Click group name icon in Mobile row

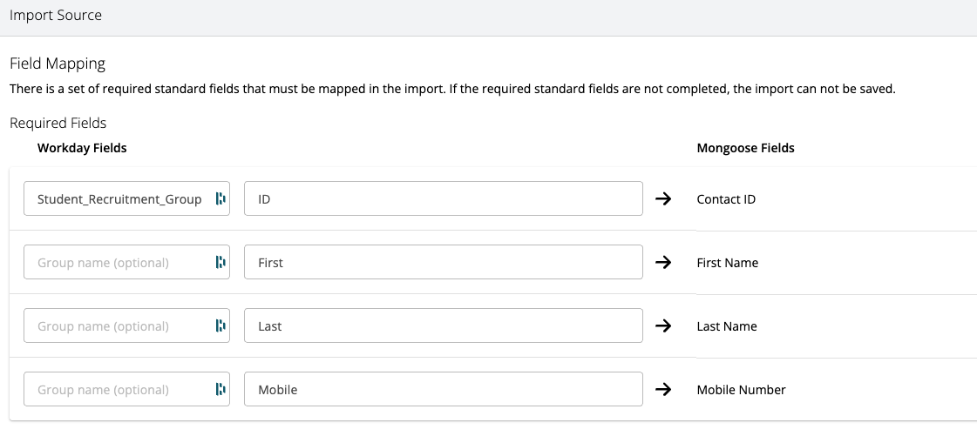(x=220, y=390)
